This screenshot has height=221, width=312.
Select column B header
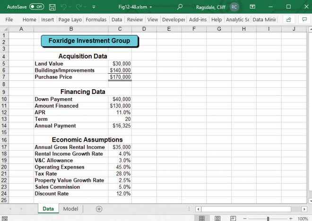pyautogui.click(x=71, y=29)
